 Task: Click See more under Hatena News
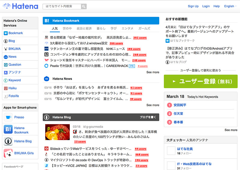153,105
